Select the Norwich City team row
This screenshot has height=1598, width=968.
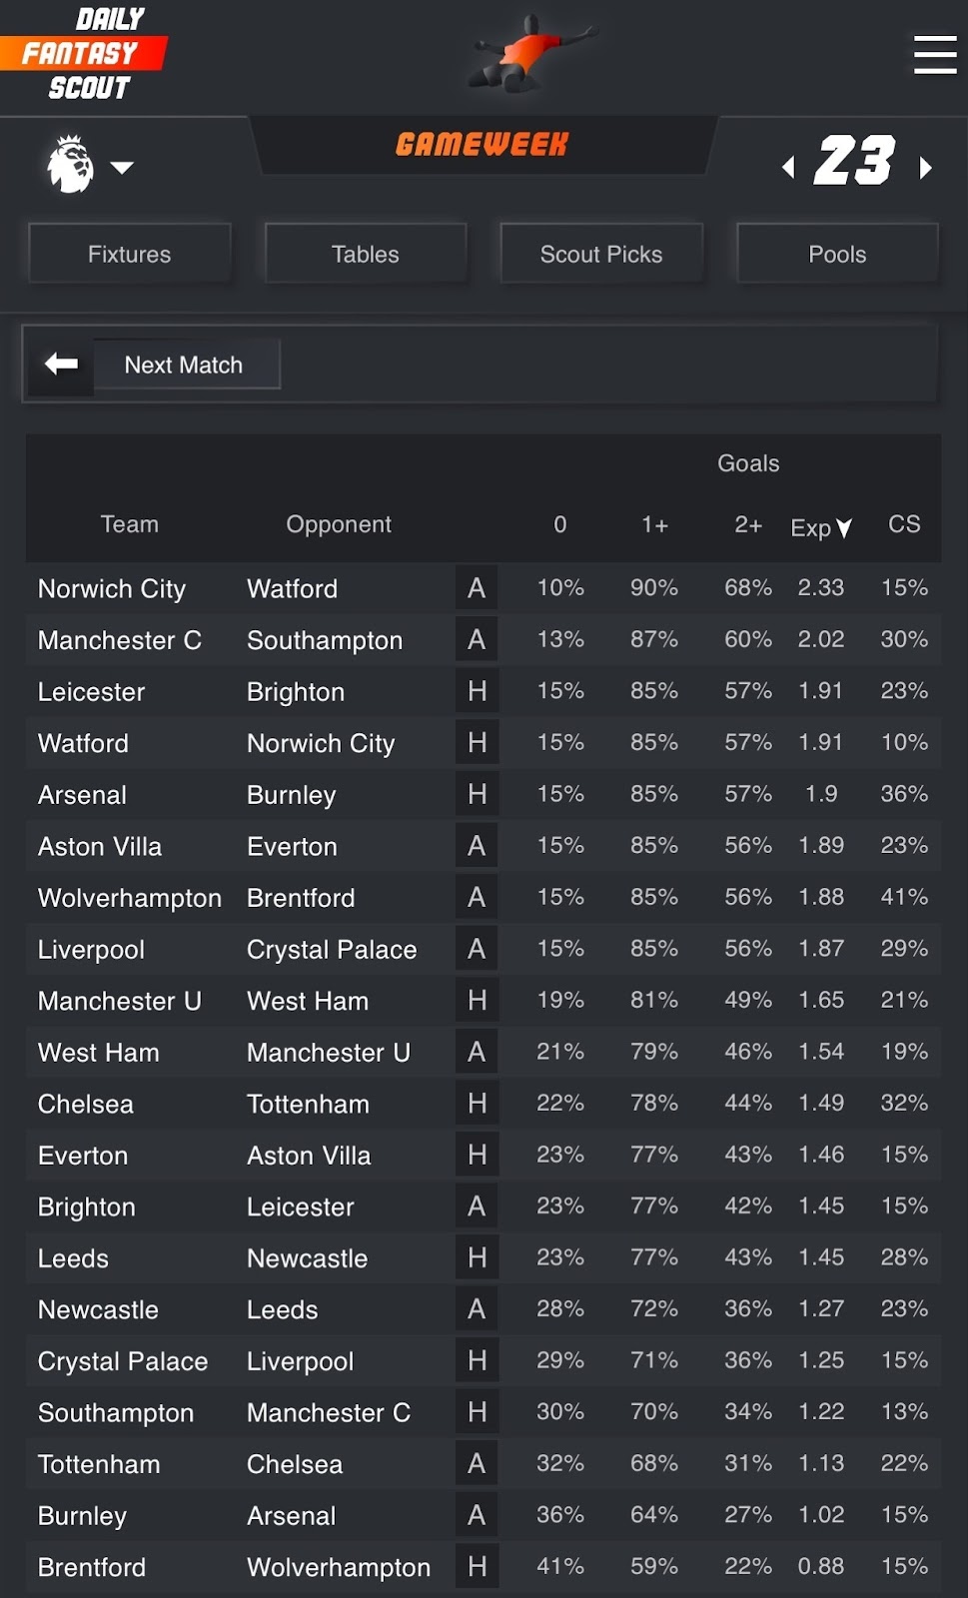coord(112,589)
